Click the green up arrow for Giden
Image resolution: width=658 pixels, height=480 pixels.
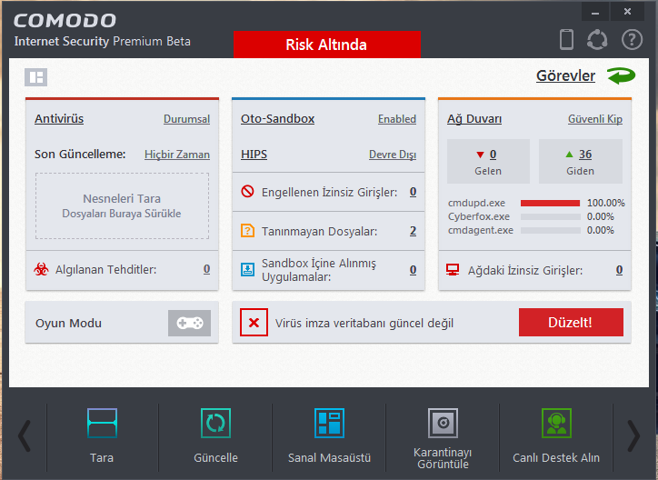pyautogui.click(x=569, y=154)
